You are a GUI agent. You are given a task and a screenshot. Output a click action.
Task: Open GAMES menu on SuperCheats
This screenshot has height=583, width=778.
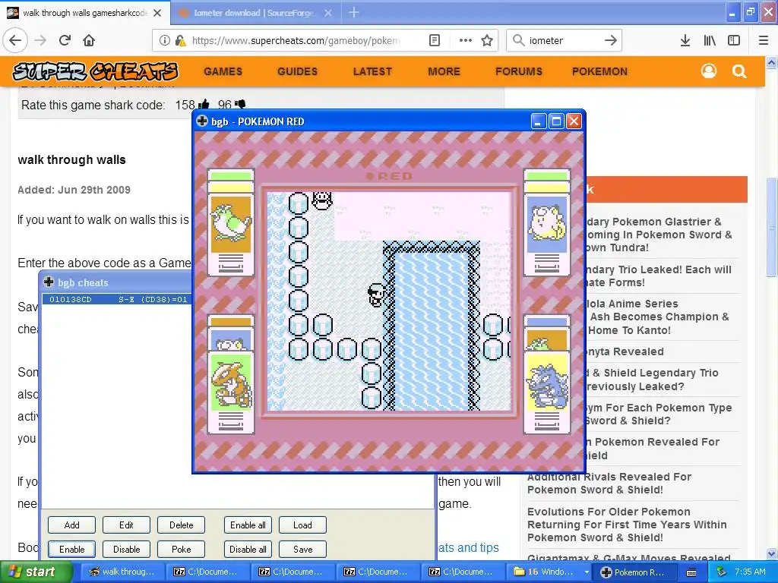223,71
